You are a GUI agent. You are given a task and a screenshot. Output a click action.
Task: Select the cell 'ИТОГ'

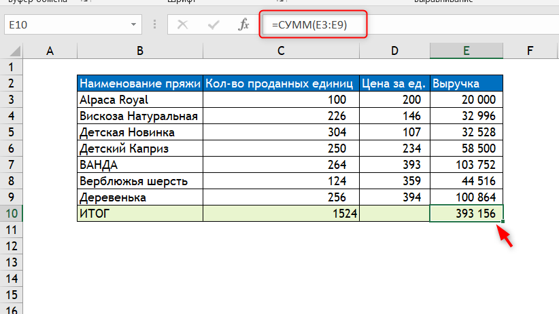140,214
